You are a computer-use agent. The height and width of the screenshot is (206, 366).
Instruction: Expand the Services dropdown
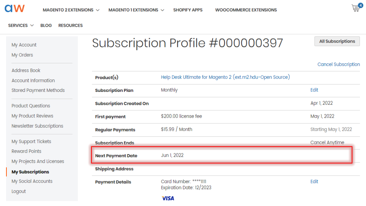[x=21, y=25]
